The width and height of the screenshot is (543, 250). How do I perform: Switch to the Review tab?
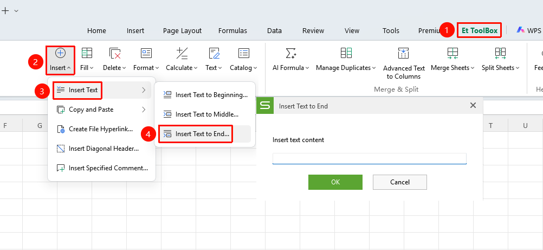click(313, 30)
